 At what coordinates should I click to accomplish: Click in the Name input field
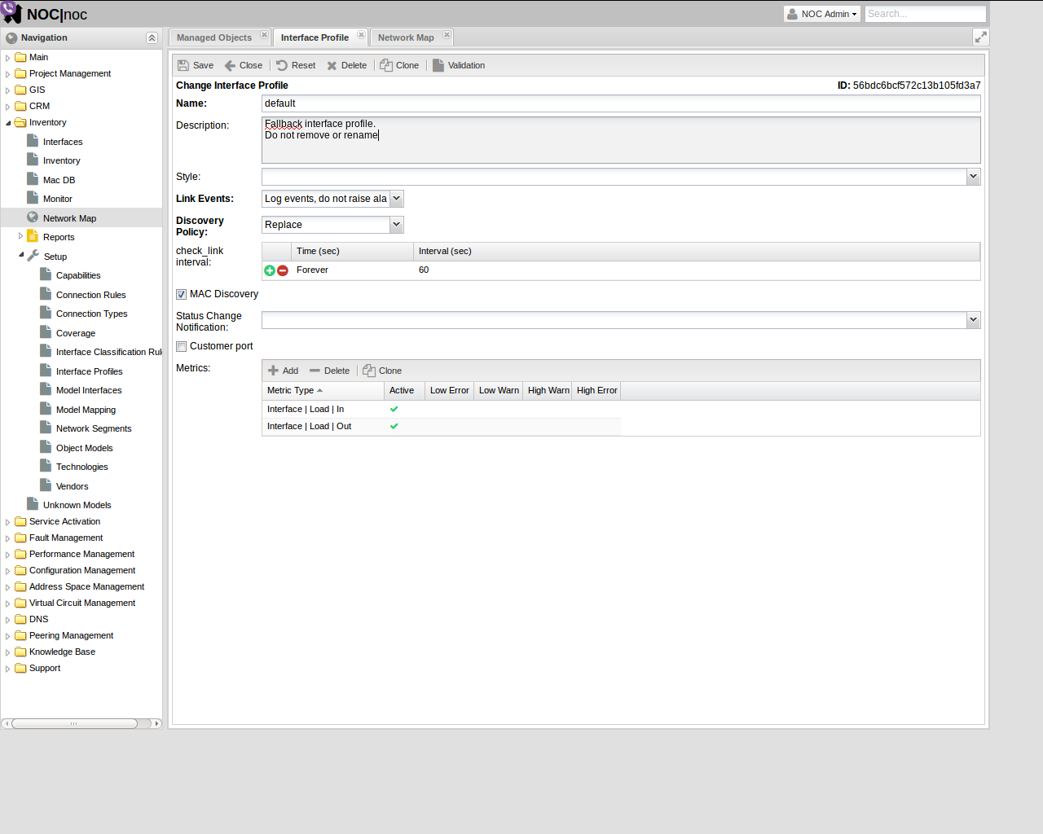pos(621,103)
